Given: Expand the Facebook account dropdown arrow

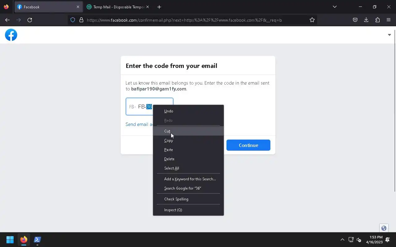Looking at the screenshot, I should tap(389, 35).
